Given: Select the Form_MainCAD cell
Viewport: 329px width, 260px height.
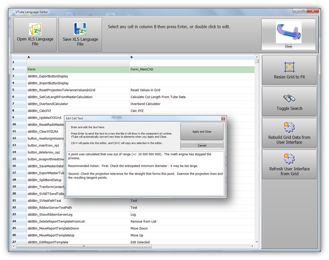Looking at the screenshot, I should (192, 70).
